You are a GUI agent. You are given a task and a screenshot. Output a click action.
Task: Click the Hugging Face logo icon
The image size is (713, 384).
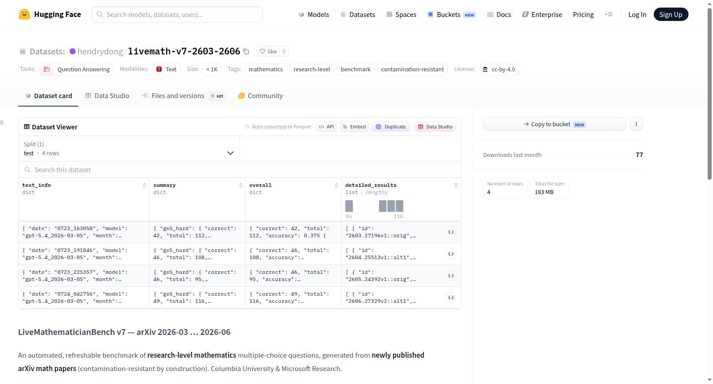click(25, 14)
